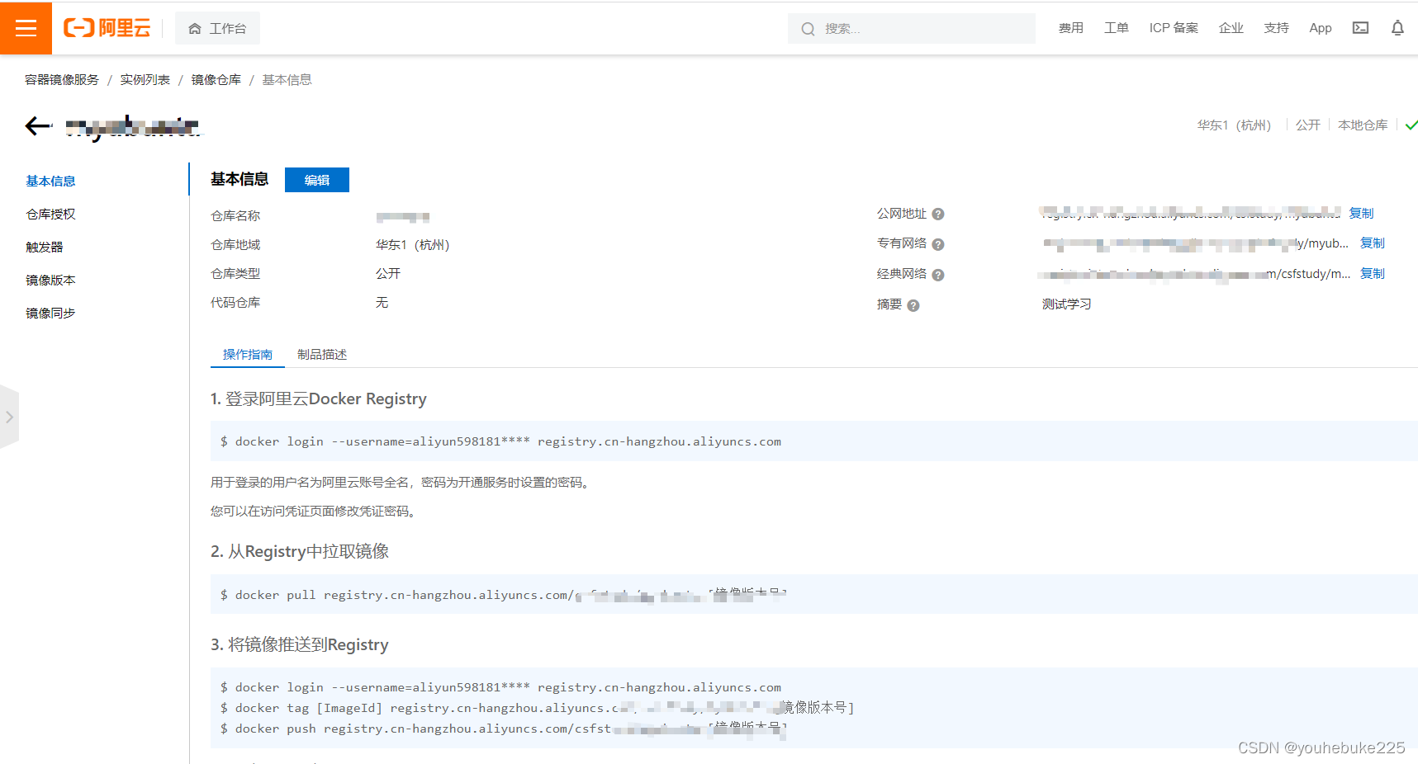Image resolution: width=1418 pixels, height=764 pixels.
Task: Click help icon next to 摘要
Action: (x=913, y=305)
